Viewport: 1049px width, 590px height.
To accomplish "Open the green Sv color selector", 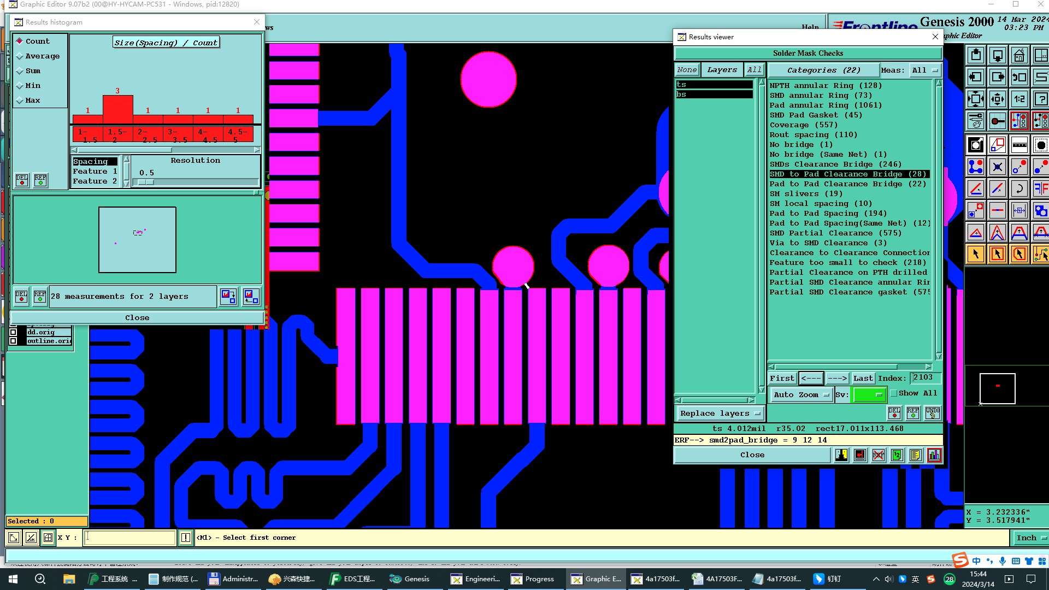I will coord(869,394).
